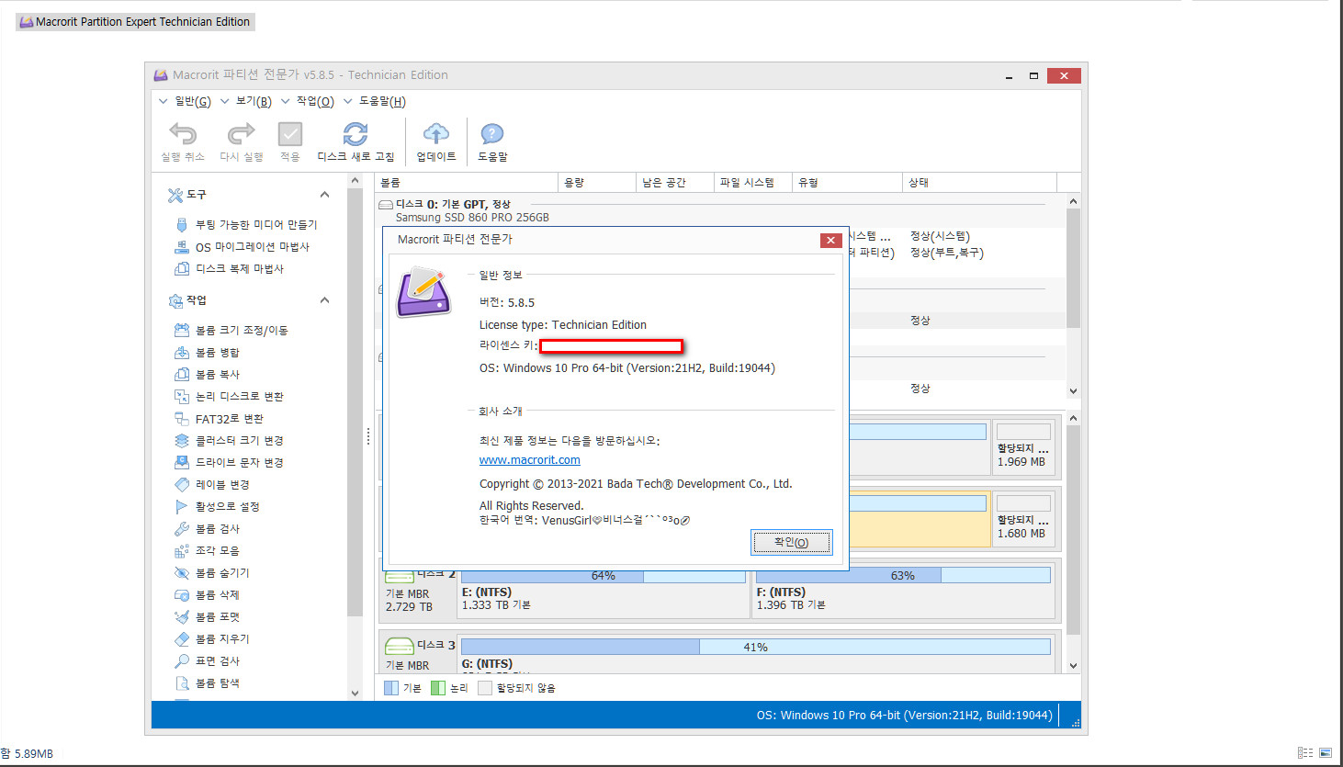Click the Redo (다시 실행) toolbar icon

(x=241, y=135)
